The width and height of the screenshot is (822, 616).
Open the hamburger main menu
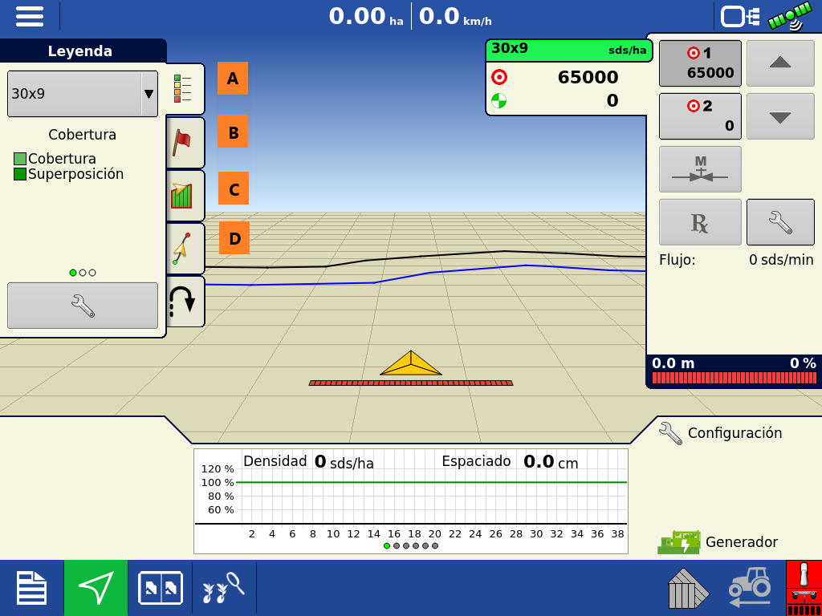30,16
